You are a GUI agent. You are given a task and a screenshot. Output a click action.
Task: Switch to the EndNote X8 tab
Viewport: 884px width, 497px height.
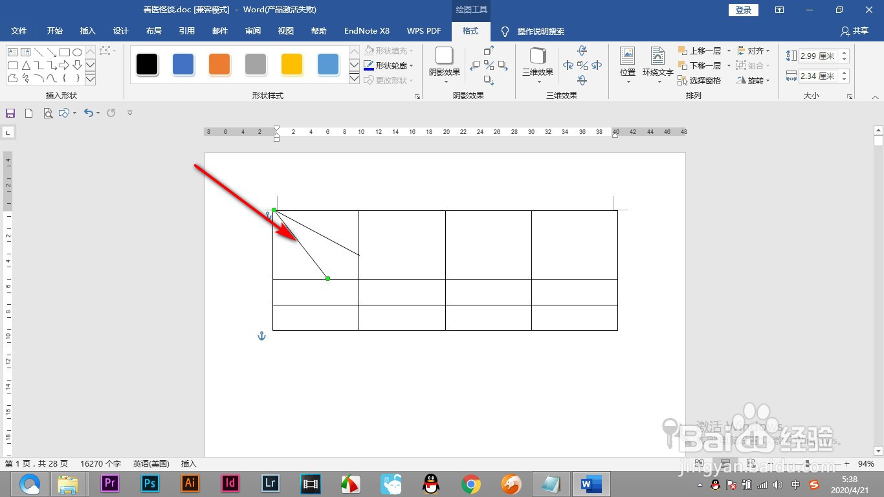pos(367,31)
